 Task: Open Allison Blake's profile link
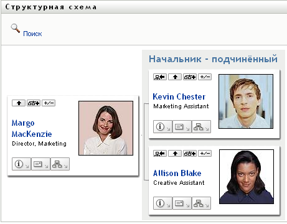point(177,173)
